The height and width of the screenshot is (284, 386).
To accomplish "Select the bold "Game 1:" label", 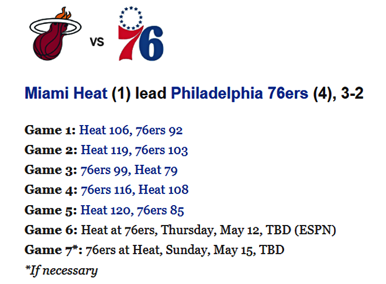I will [x=50, y=130].
